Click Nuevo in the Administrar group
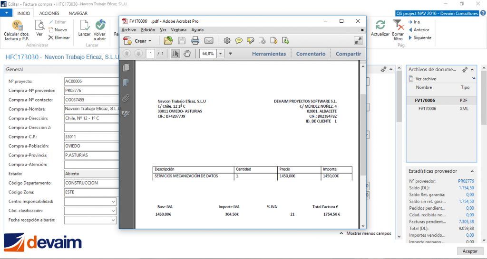Image resolution: width=487 pixels, height=259 pixels. click(58, 30)
